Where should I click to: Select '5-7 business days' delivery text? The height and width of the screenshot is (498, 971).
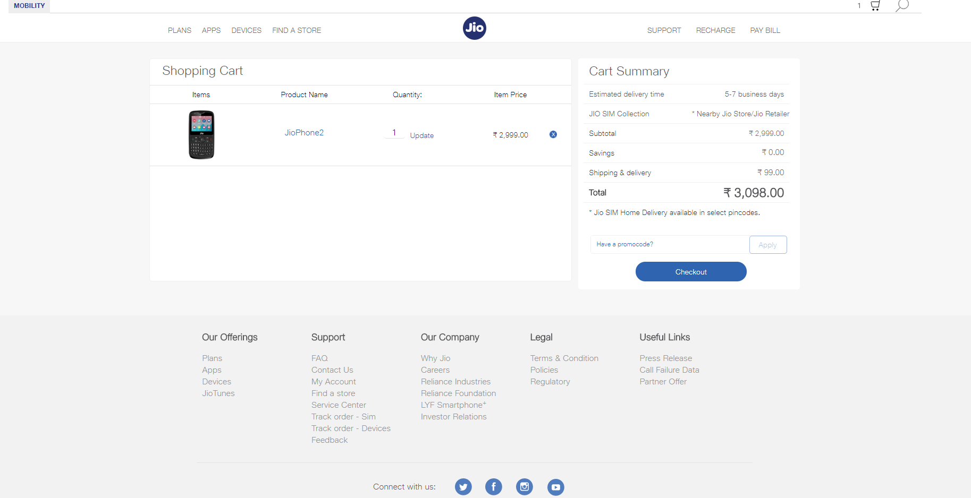[754, 94]
